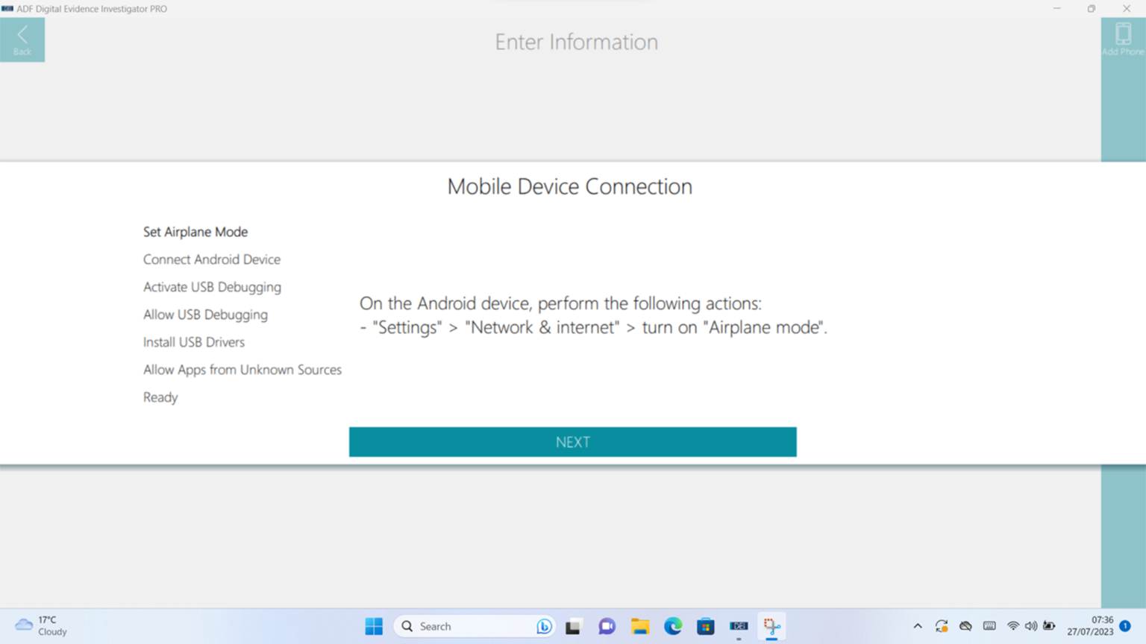Click inside the taskbar Search field
1146x644 pixels.
[x=463, y=626]
